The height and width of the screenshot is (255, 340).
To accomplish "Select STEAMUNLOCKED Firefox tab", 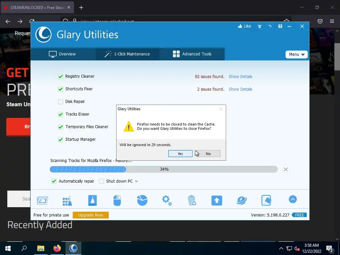I will tap(37, 8).
